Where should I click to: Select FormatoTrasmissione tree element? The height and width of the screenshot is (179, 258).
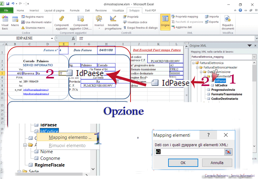[226, 94]
